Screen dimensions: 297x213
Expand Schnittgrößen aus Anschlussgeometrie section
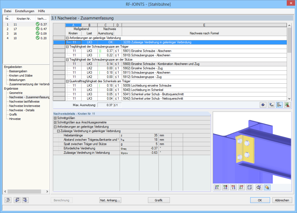click(55, 123)
